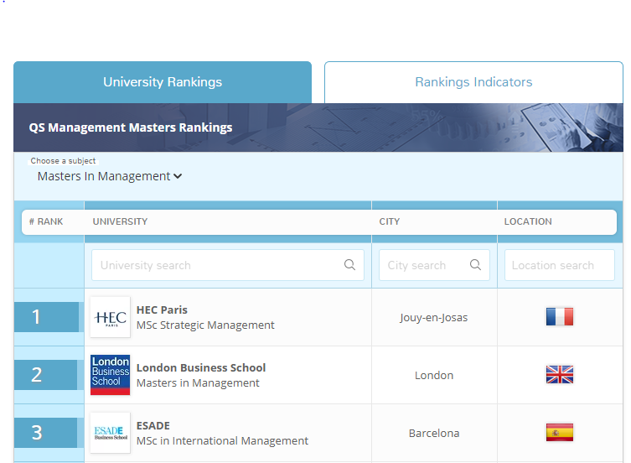Click the Masters in Management program text under London Business School
Viewport: 631px width, 463px height.
(198, 382)
